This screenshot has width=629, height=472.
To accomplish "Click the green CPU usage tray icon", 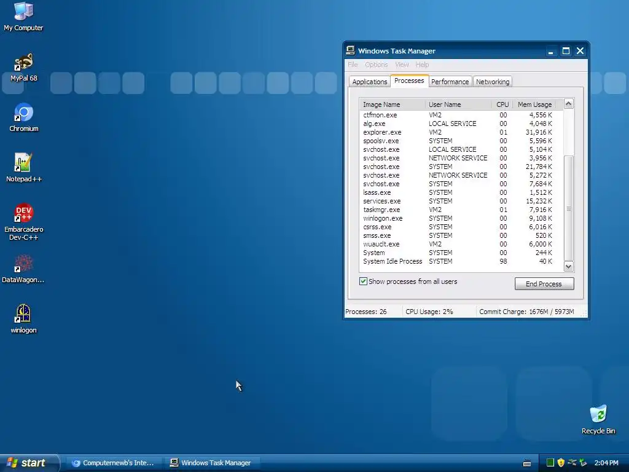I will [550, 463].
